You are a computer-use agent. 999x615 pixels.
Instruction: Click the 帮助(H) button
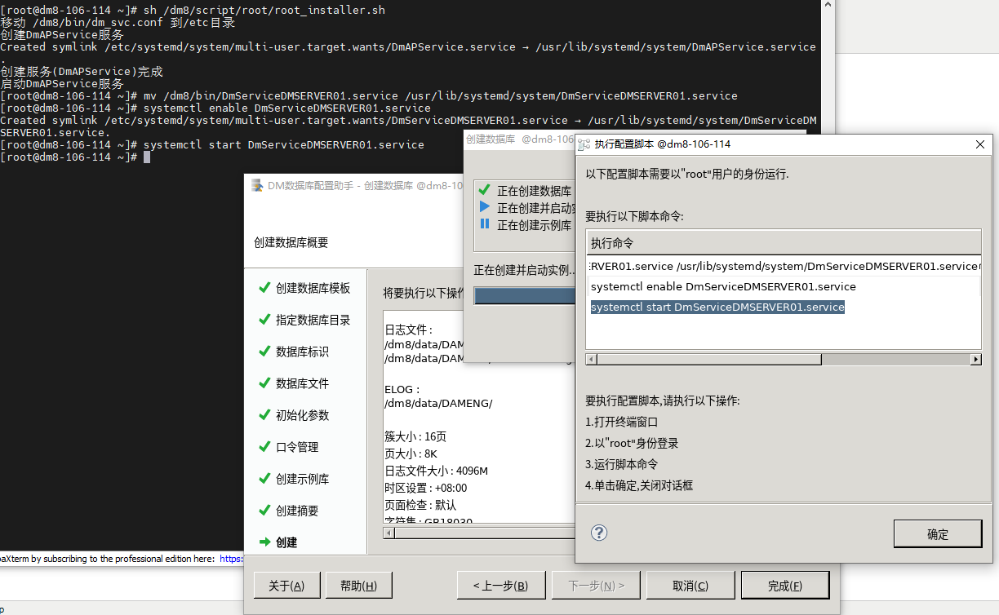(x=358, y=585)
